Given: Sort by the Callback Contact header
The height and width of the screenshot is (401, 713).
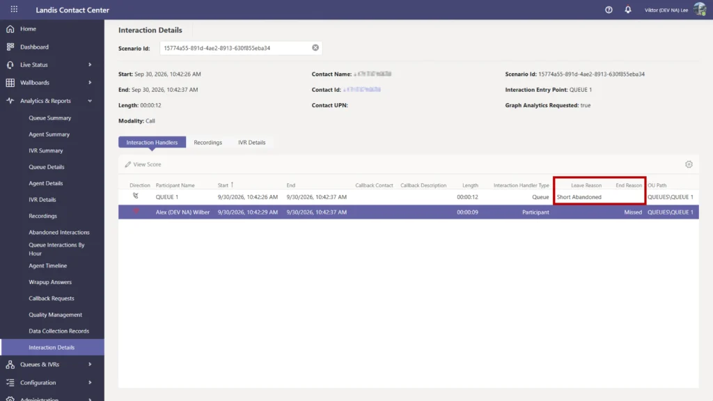Looking at the screenshot, I should click(x=374, y=185).
